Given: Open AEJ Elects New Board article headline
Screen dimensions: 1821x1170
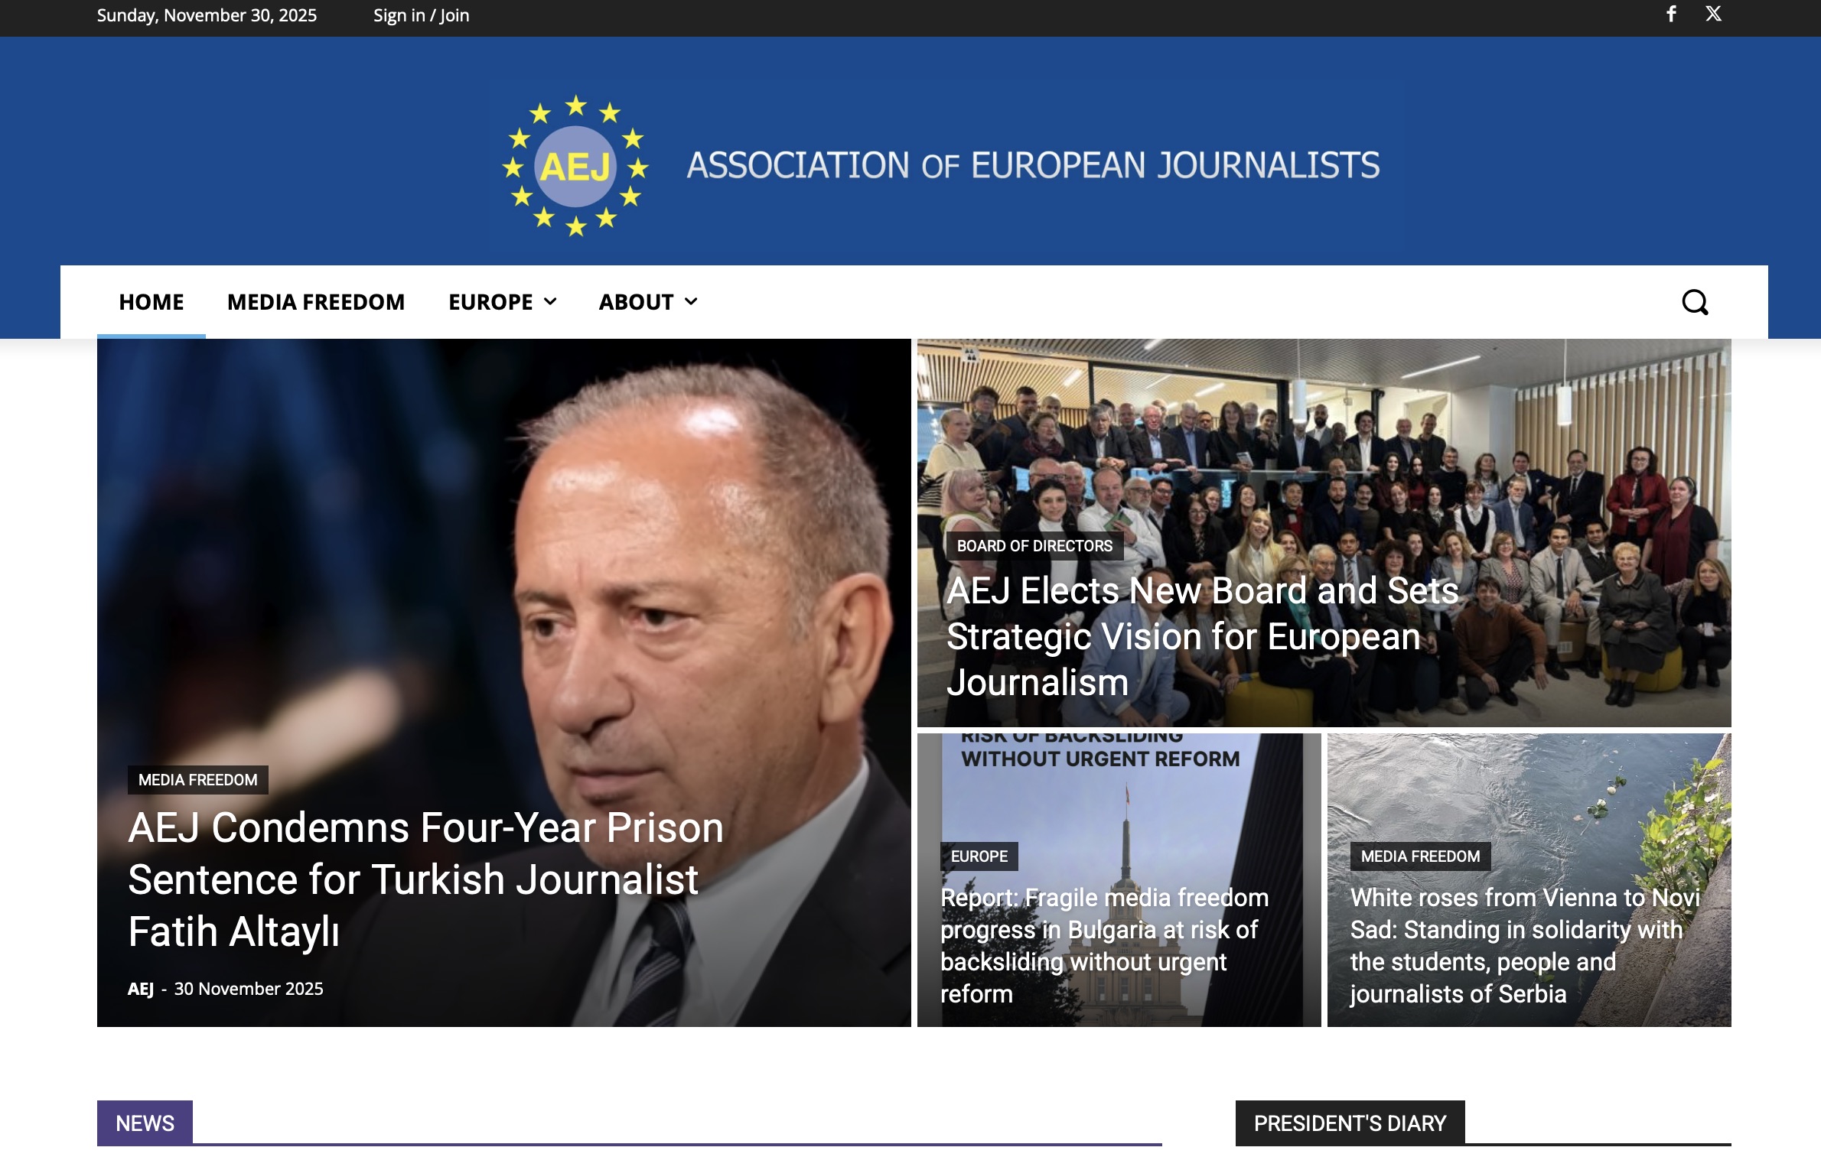Looking at the screenshot, I should 1203,636.
